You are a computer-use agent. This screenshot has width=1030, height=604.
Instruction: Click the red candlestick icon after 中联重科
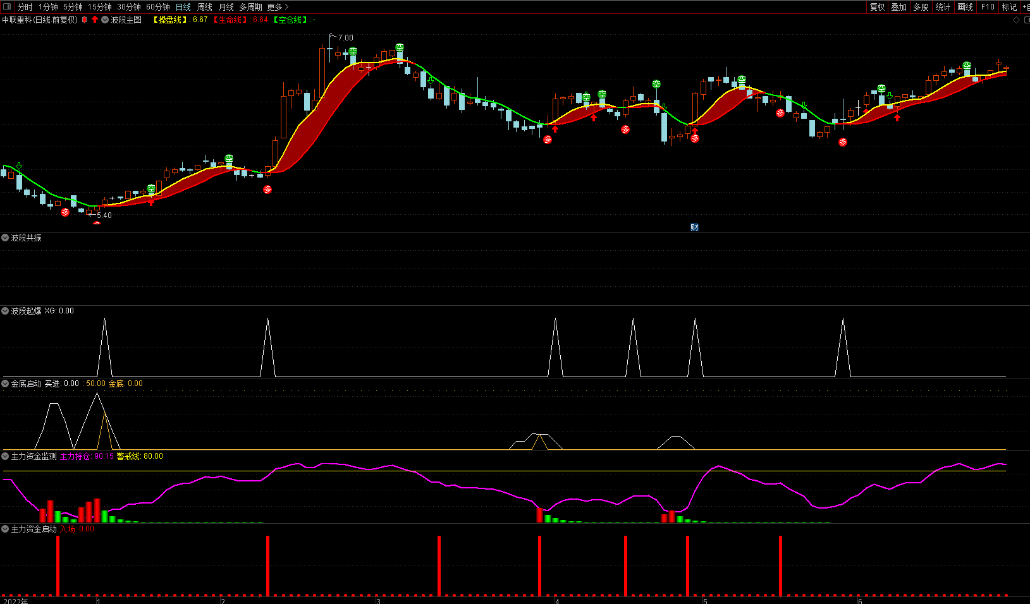[85, 20]
